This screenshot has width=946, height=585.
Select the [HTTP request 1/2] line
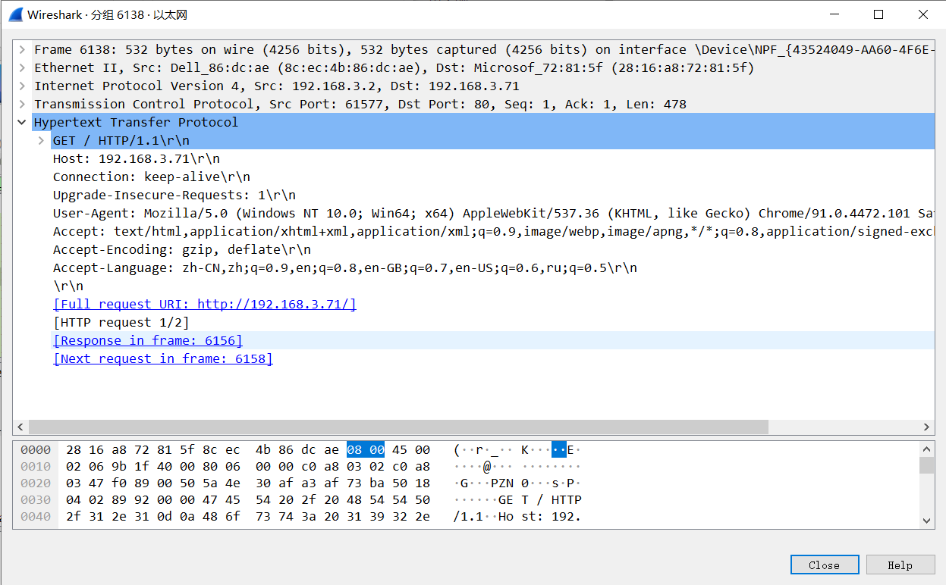click(x=121, y=322)
